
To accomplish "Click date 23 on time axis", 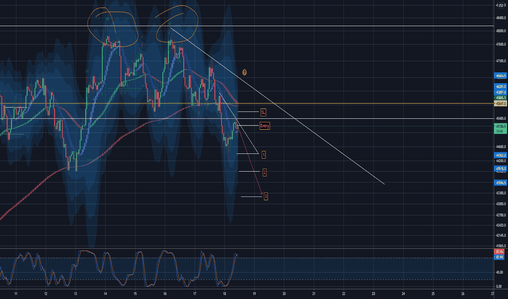I will tap(373, 294).
